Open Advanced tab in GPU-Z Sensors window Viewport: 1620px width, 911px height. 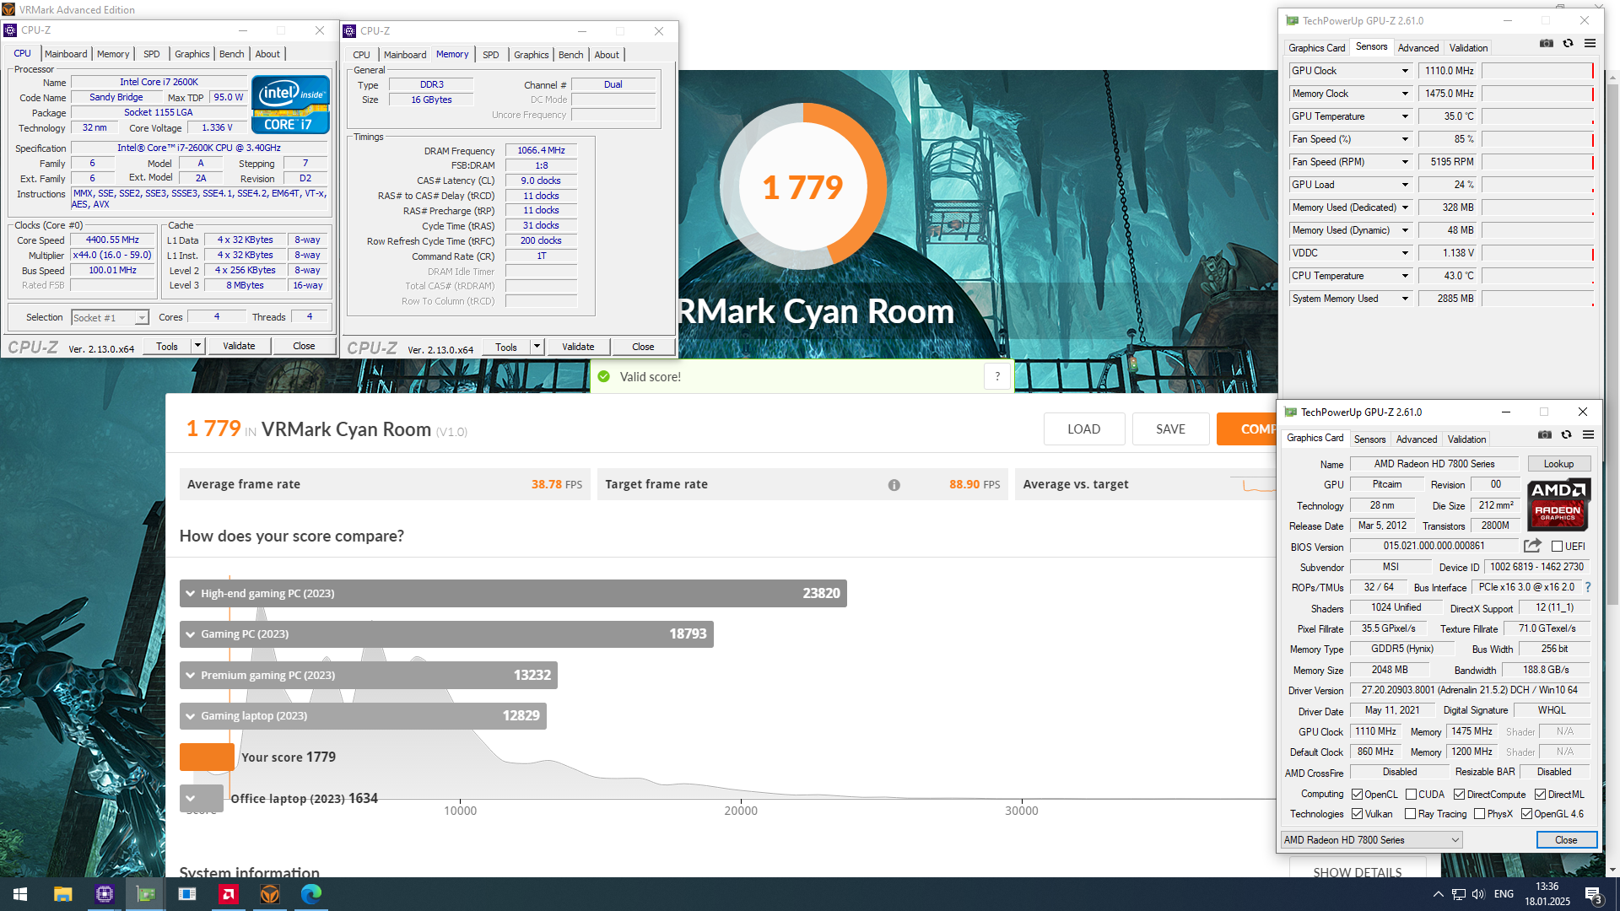[1418, 48]
